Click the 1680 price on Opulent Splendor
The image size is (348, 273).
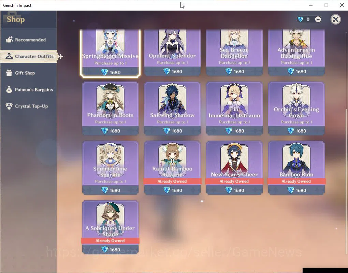coord(177,71)
